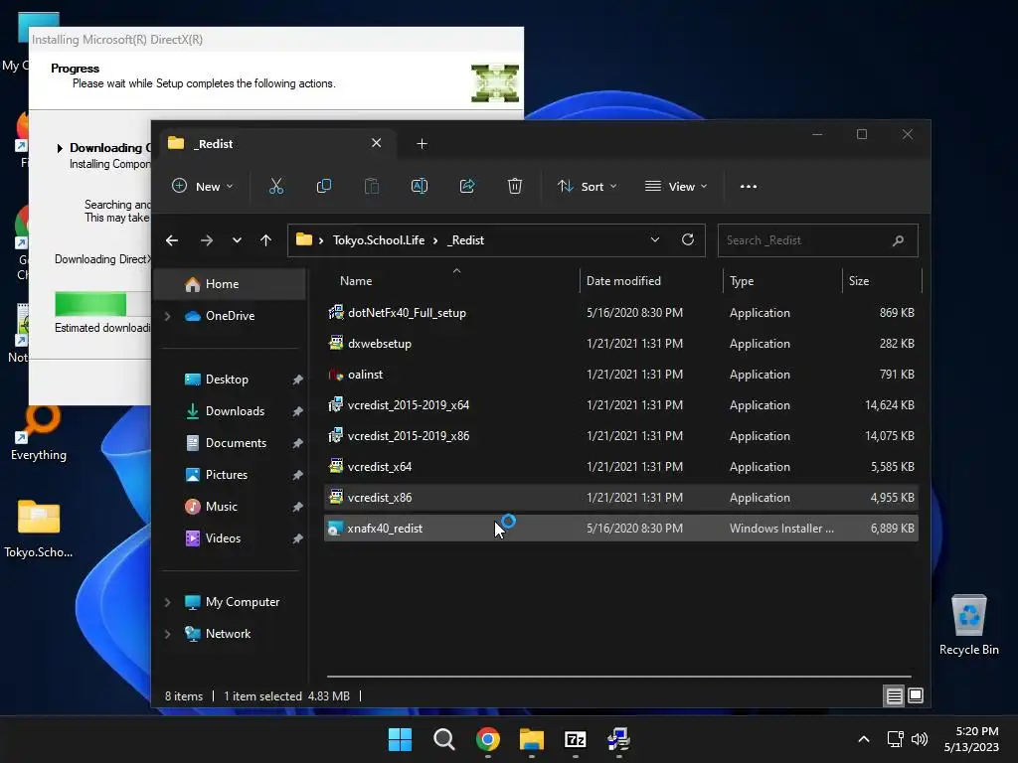Screen dimensions: 1018x763
Task: Open the See more ellipsis menu
Action: 748,186
